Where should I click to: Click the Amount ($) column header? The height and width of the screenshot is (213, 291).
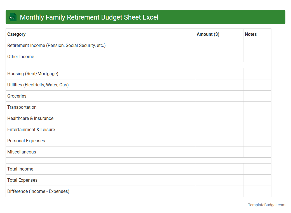click(x=208, y=34)
